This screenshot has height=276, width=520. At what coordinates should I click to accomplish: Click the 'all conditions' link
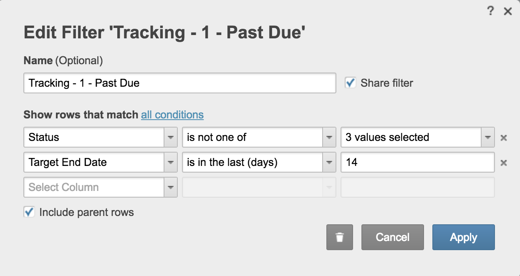point(172,115)
